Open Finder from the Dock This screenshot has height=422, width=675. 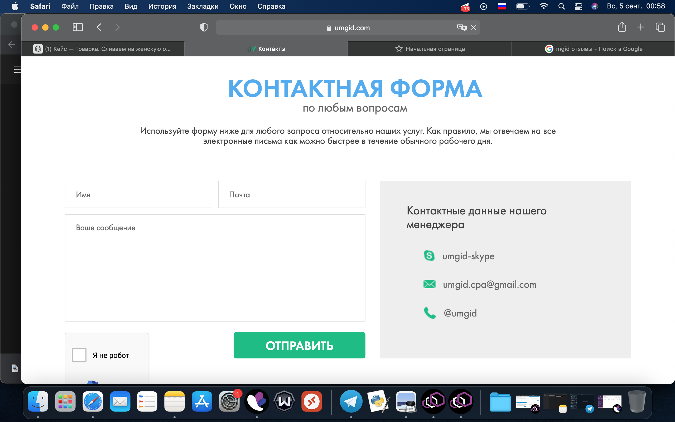point(38,401)
